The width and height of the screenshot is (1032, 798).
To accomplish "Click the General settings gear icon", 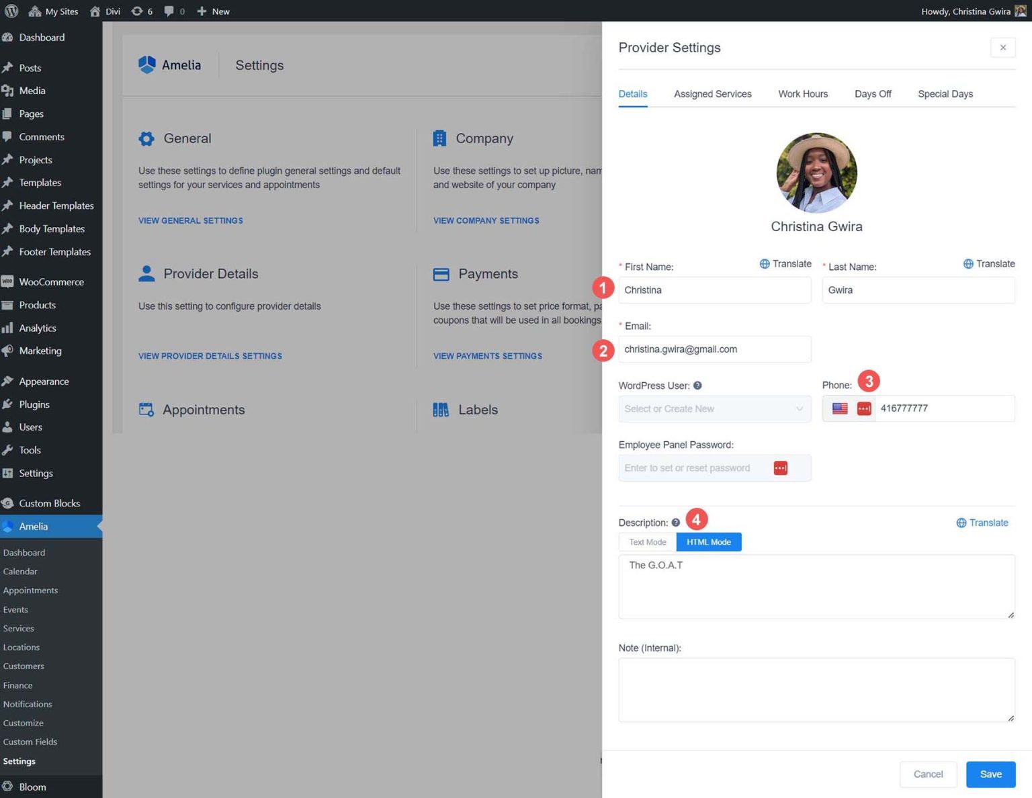I will tap(146, 139).
